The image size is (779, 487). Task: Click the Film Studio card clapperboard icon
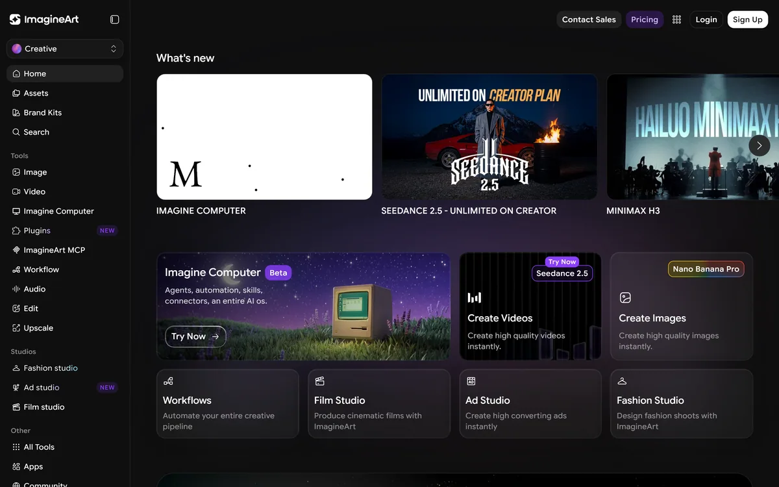pos(319,381)
